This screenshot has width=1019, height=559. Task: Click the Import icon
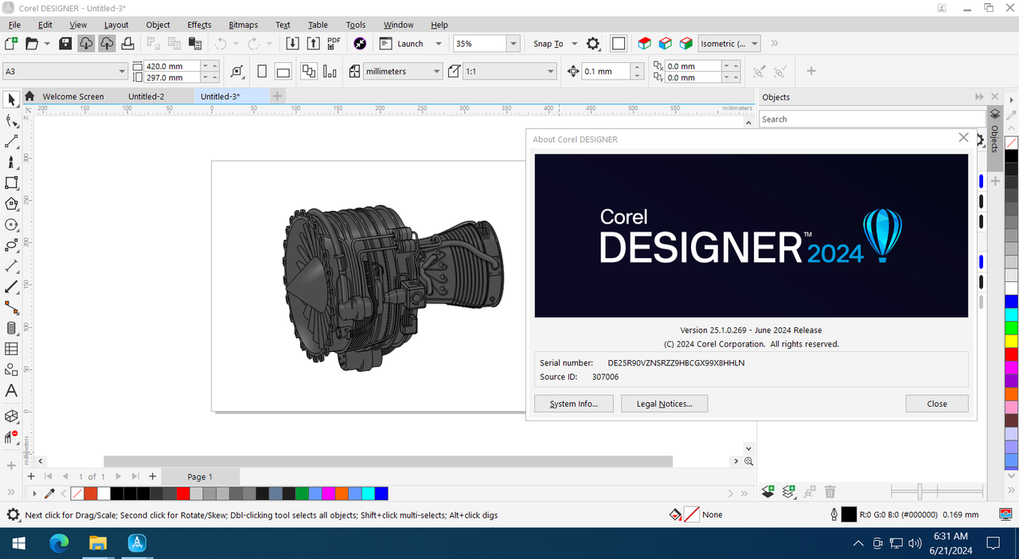[292, 44]
